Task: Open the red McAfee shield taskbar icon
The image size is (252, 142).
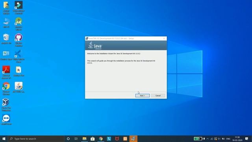Action: tap(117, 138)
